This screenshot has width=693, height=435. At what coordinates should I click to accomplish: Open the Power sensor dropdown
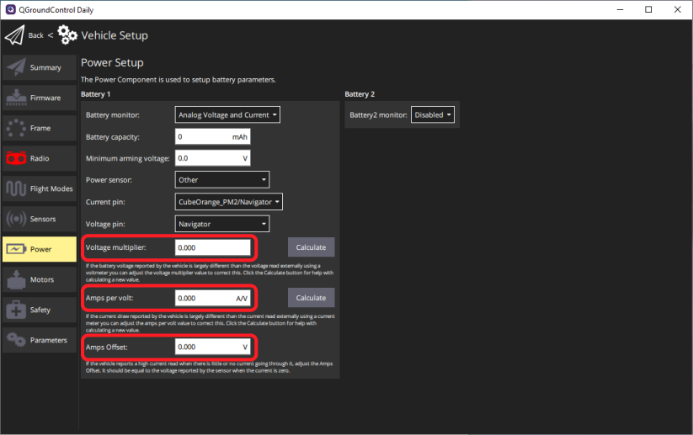[222, 179]
